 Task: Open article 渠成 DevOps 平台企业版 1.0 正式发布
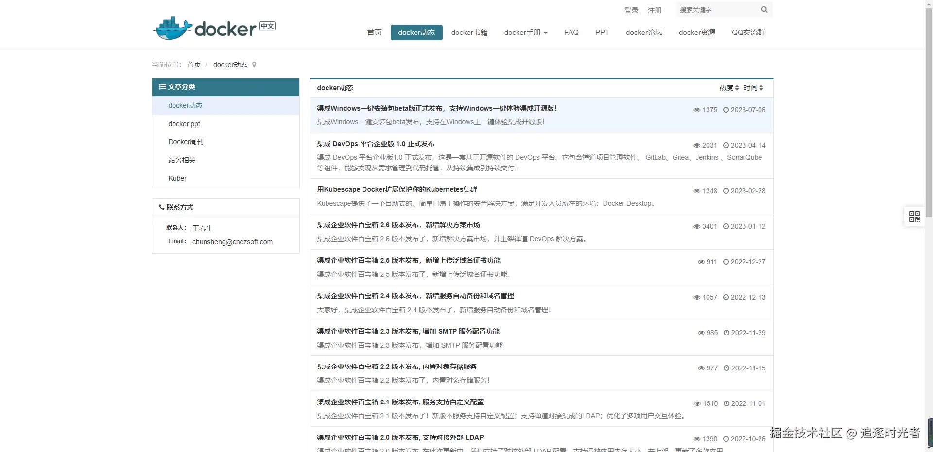click(376, 144)
